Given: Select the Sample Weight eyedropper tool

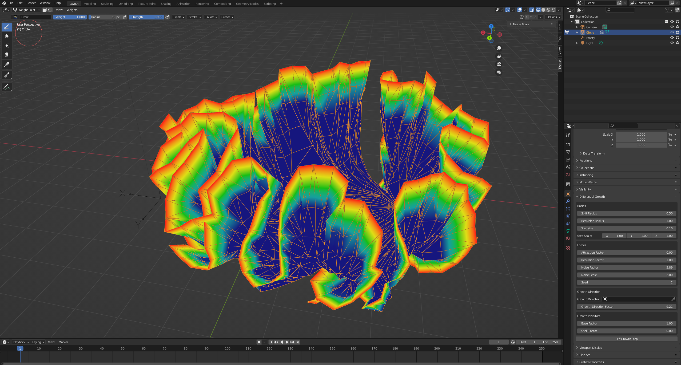Looking at the screenshot, I should coord(7,75).
